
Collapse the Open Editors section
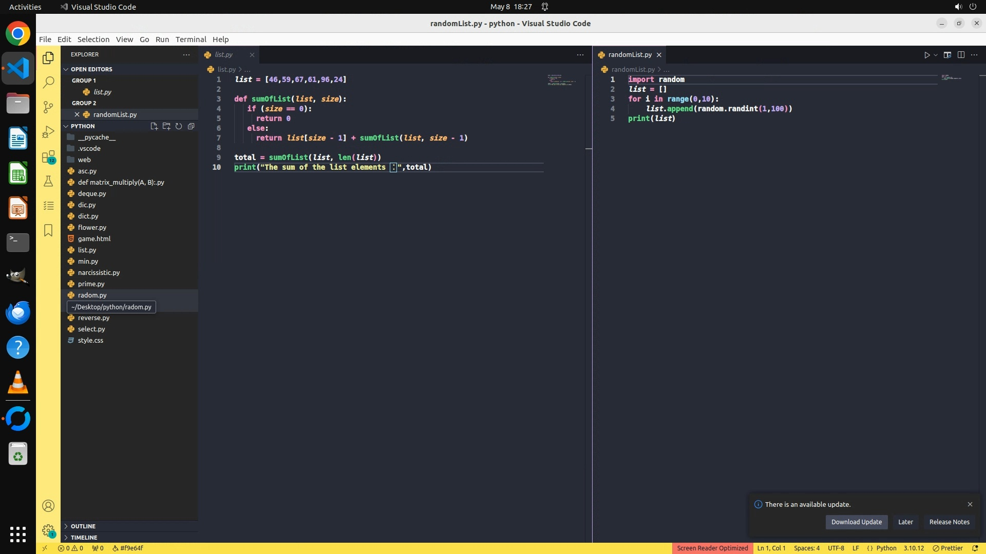(x=91, y=69)
